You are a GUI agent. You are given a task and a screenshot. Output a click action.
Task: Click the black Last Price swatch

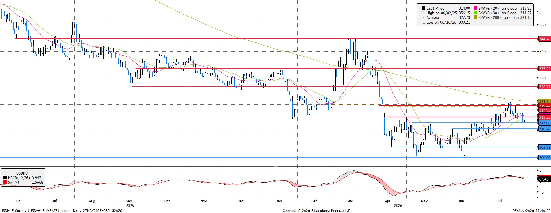(x=424, y=8)
